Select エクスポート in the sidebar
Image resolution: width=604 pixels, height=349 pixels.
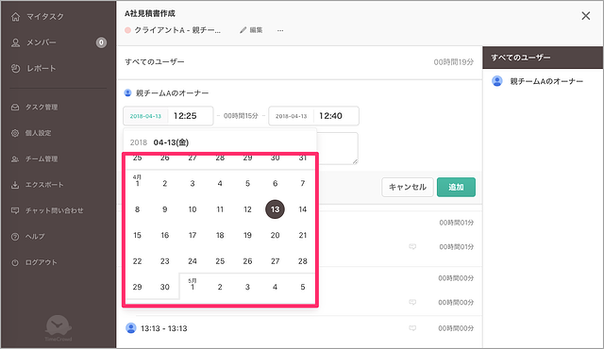coord(44,185)
